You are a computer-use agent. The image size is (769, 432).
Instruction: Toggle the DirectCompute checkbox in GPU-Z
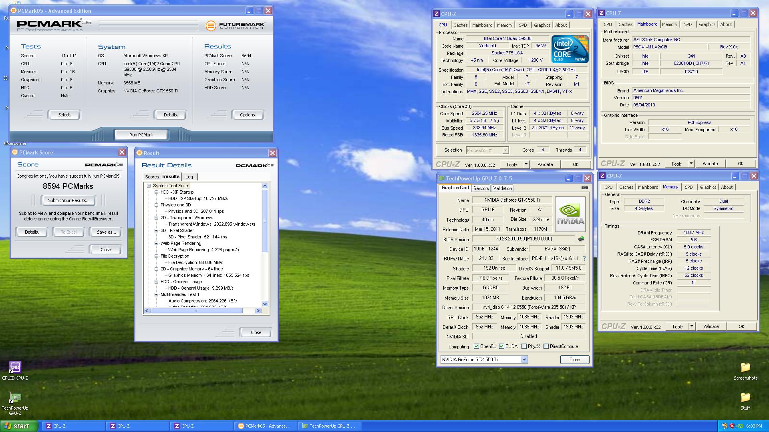click(546, 346)
